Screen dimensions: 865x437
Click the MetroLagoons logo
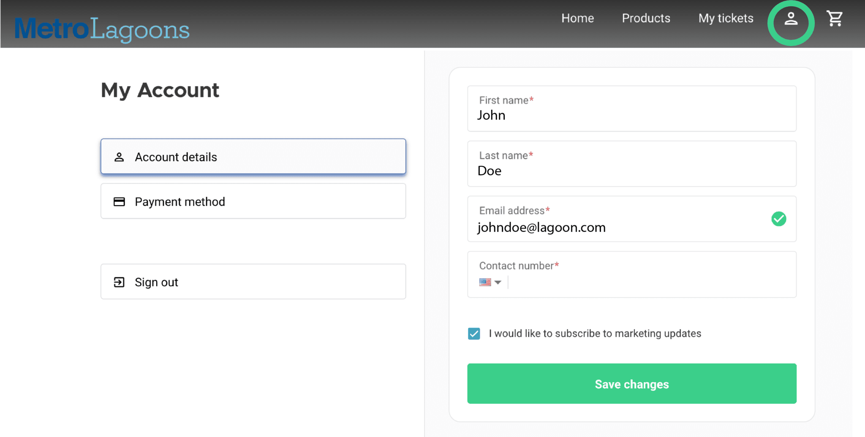pyautogui.click(x=101, y=28)
